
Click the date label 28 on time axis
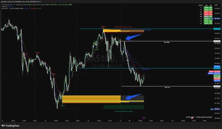point(129,121)
